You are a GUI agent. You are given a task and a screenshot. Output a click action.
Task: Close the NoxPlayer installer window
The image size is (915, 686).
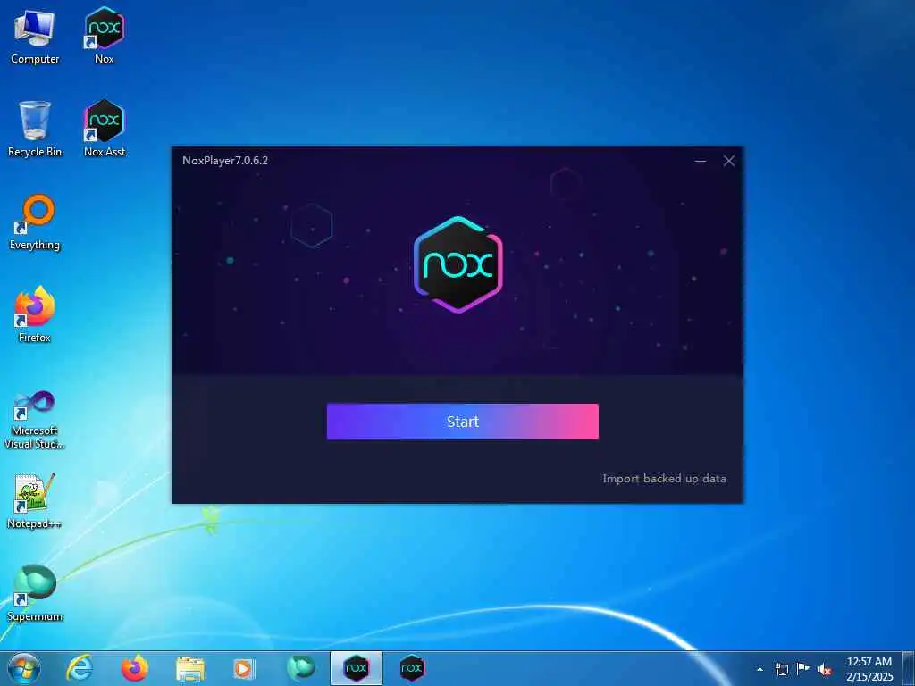[729, 161]
